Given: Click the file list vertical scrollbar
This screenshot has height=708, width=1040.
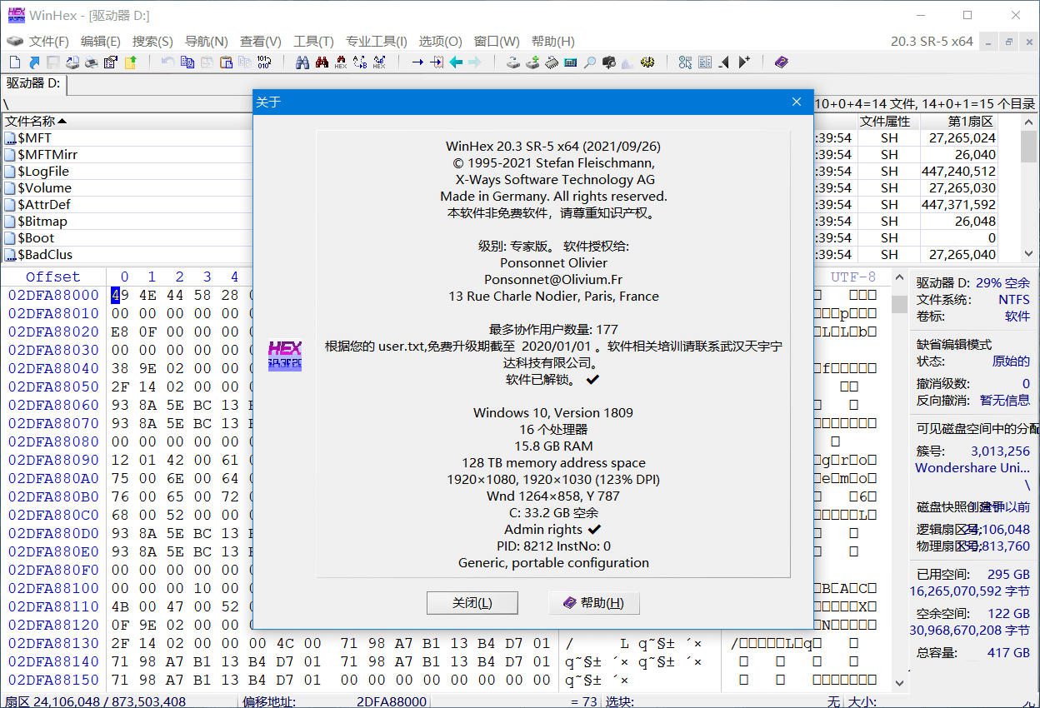Looking at the screenshot, I should (1028, 188).
